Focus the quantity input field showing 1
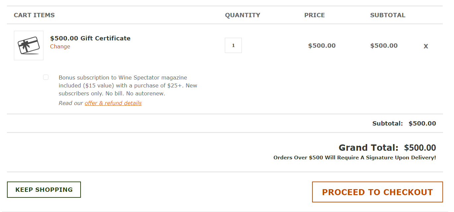The image size is (454, 212). pos(233,45)
